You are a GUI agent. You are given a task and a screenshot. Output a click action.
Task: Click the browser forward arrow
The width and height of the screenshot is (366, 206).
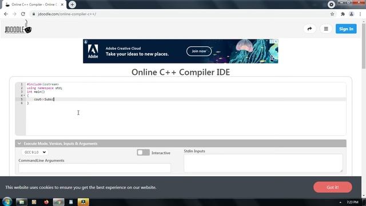tap(14, 14)
